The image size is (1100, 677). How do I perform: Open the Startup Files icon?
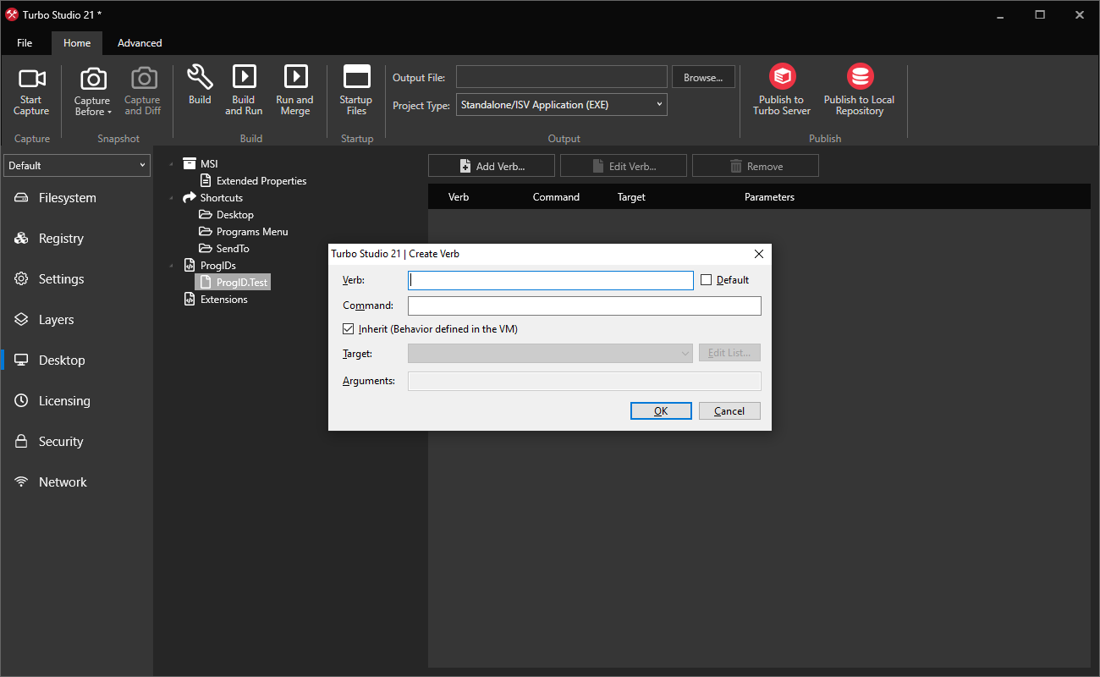click(356, 77)
